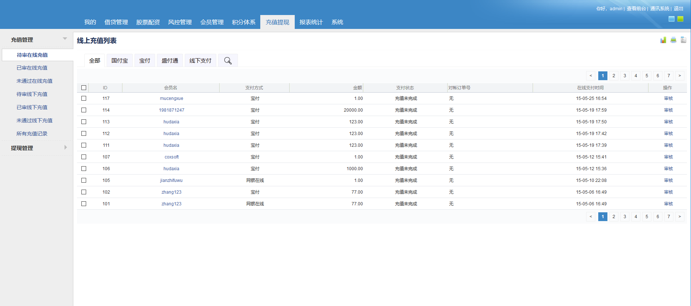Expand the 提现管理 sidebar section
Image resolution: width=691 pixels, height=306 pixels.
(65, 148)
